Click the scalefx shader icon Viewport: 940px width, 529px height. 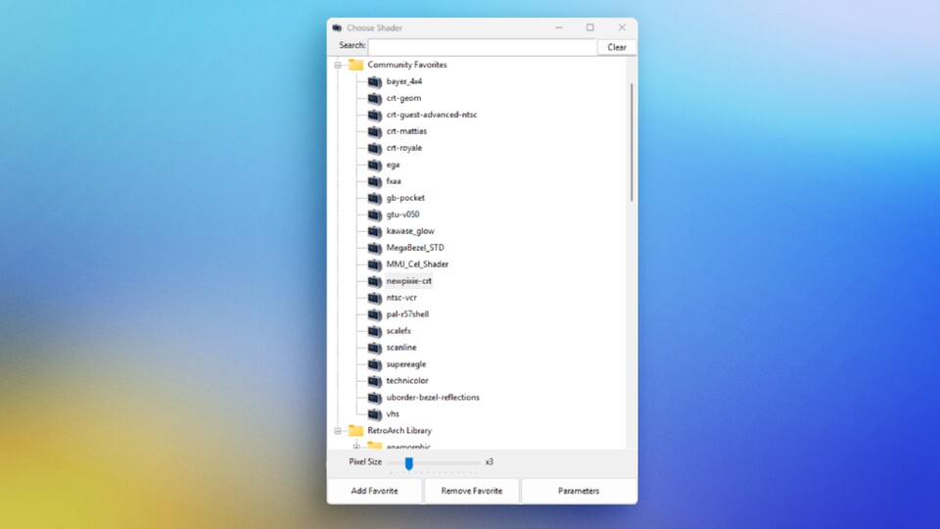click(375, 331)
